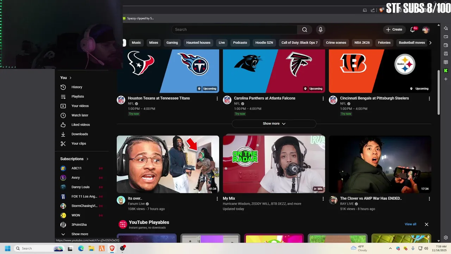Click the share page icon in address bar
The height and width of the screenshot is (254, 451).
coord(373,10)
